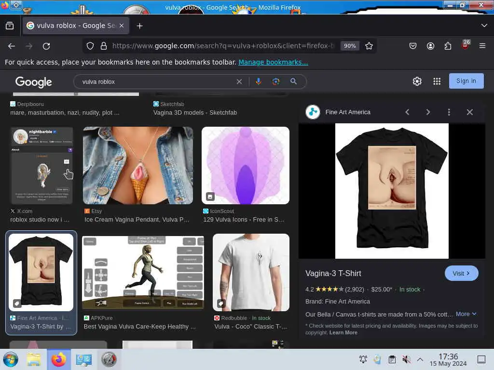
Task: Click the Sign in button
Action: click(467, 81)
